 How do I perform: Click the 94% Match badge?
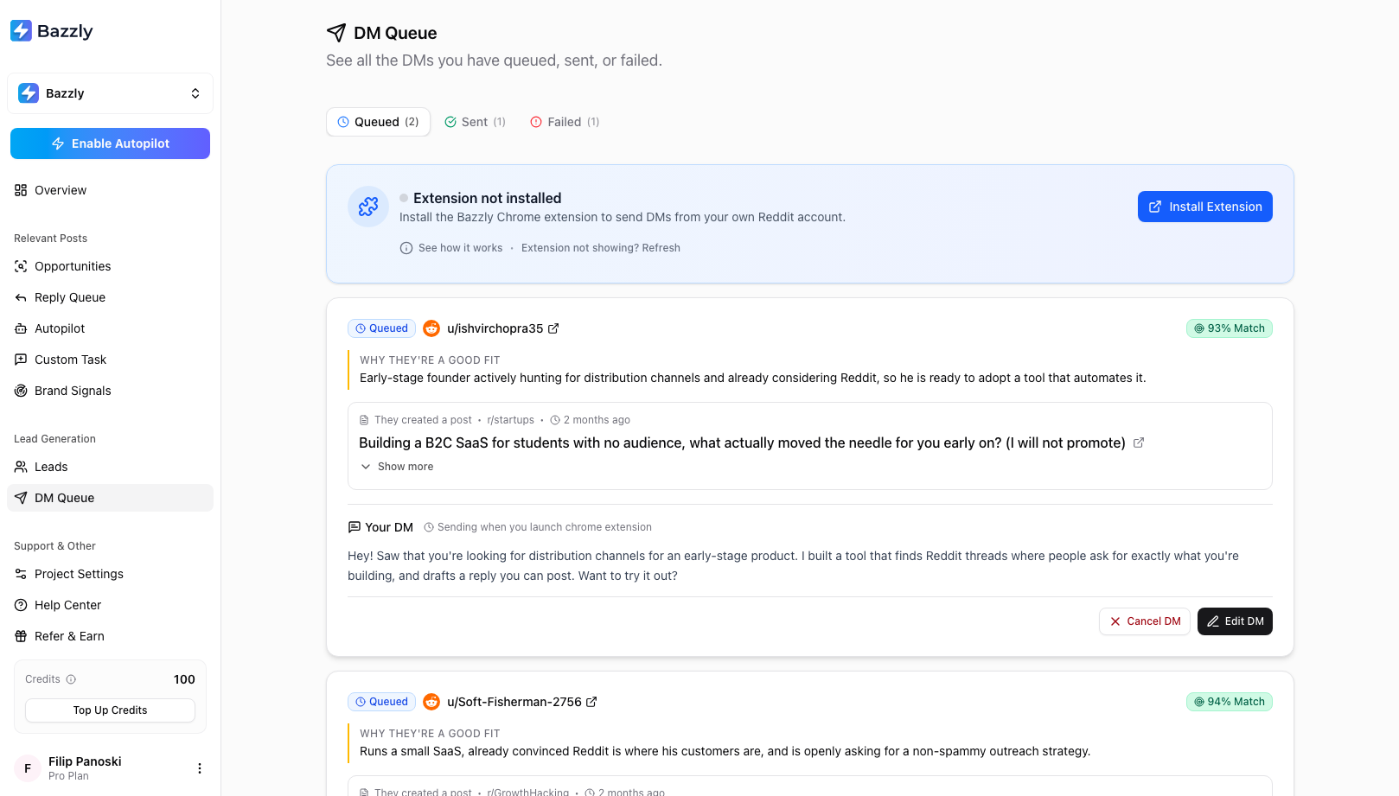pos(1229,702)
